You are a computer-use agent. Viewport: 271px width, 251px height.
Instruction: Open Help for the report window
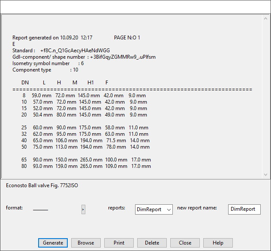pyautogui.click(x=218, y=243)
